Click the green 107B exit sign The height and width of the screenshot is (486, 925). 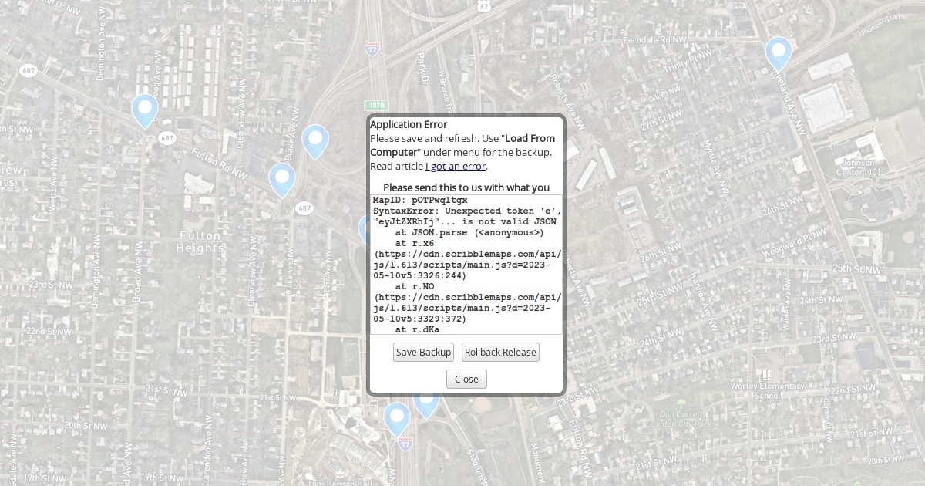point(376,104)
